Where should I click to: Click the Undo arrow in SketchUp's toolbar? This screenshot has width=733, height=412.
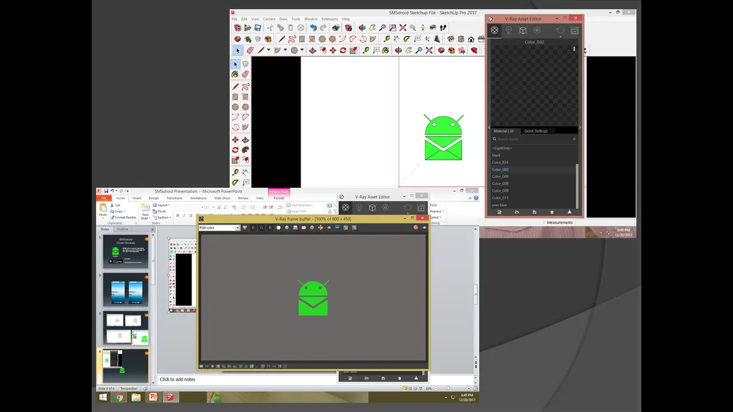(x=313, y=27)
